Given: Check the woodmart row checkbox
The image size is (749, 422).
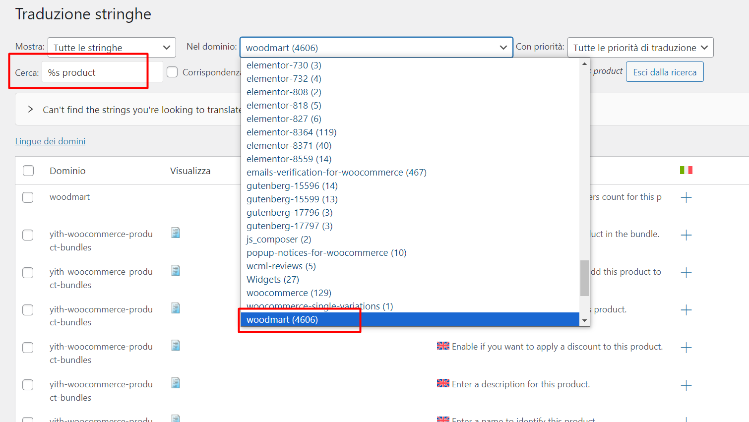Looking at the screenshot, I should click(28, 197).
